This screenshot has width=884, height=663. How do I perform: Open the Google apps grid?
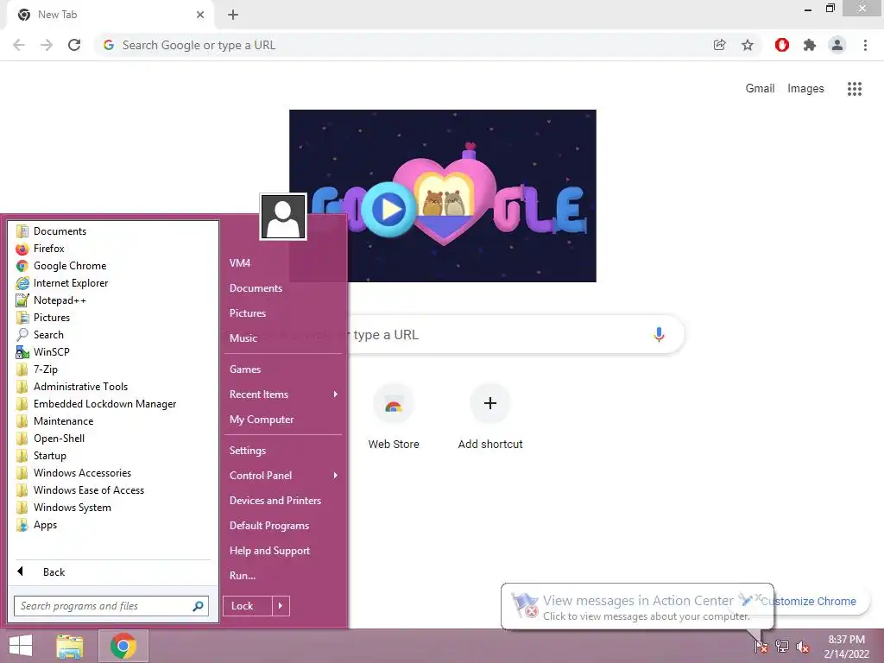(x=855, y=89)
